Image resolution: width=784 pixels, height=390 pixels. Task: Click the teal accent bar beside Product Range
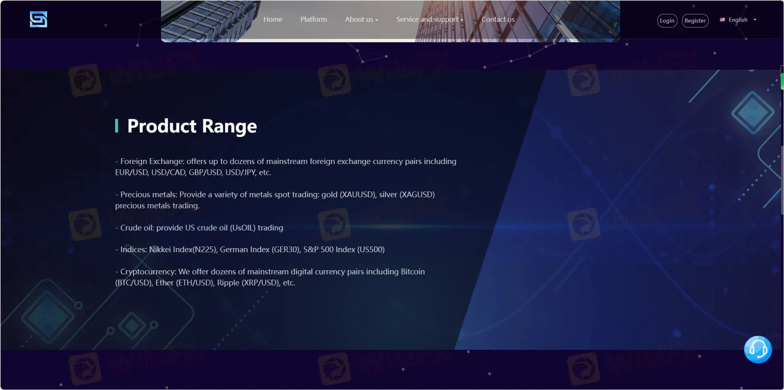coord(117,126)
